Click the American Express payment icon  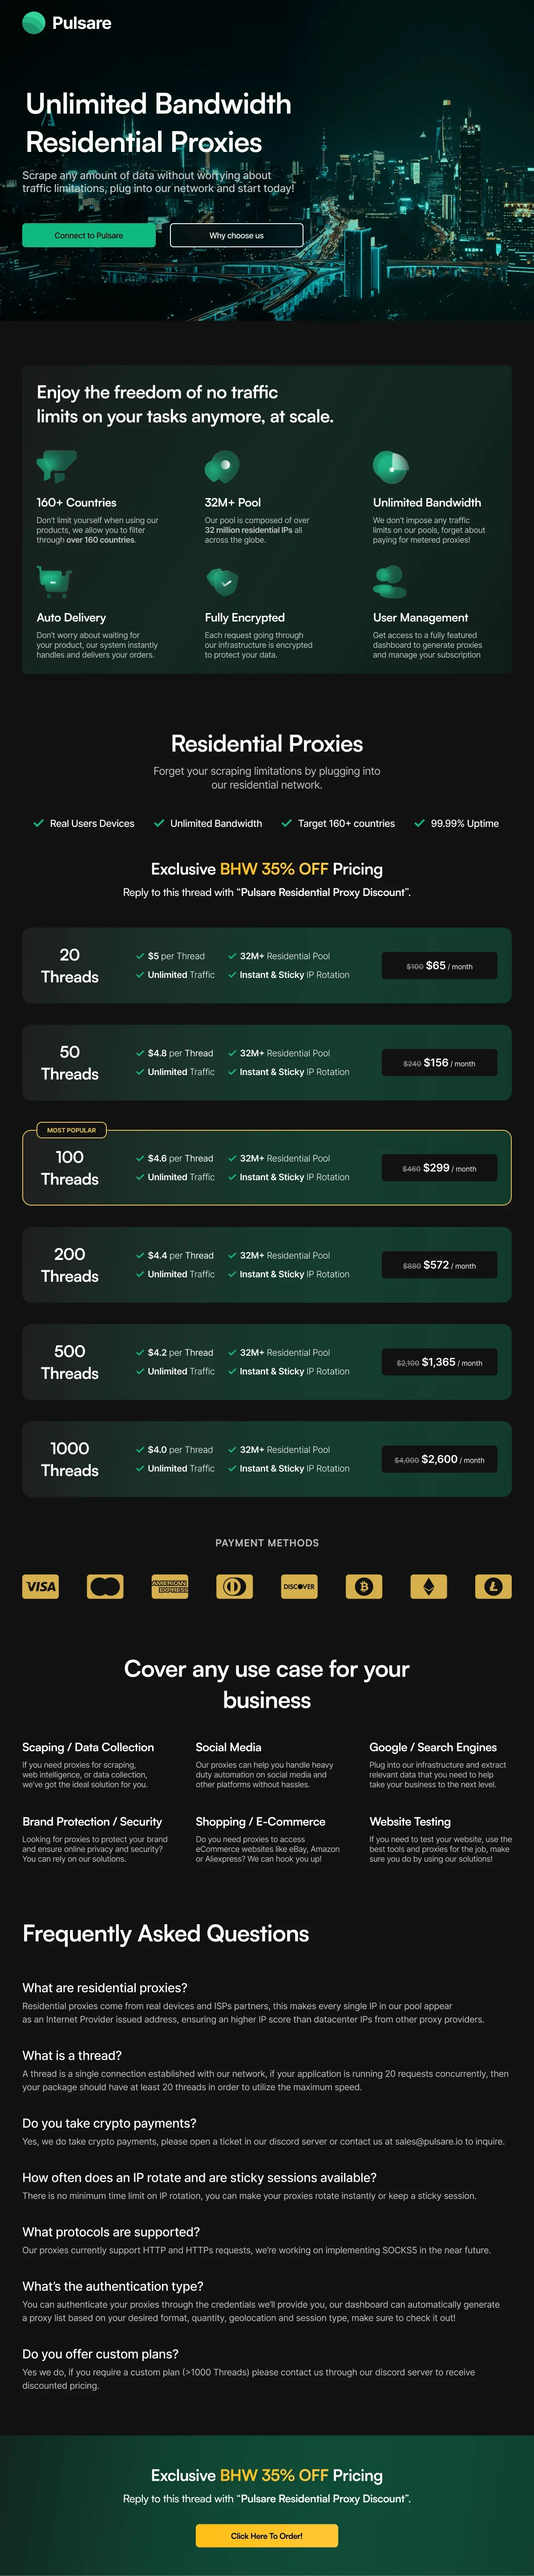coord(170,1586)
